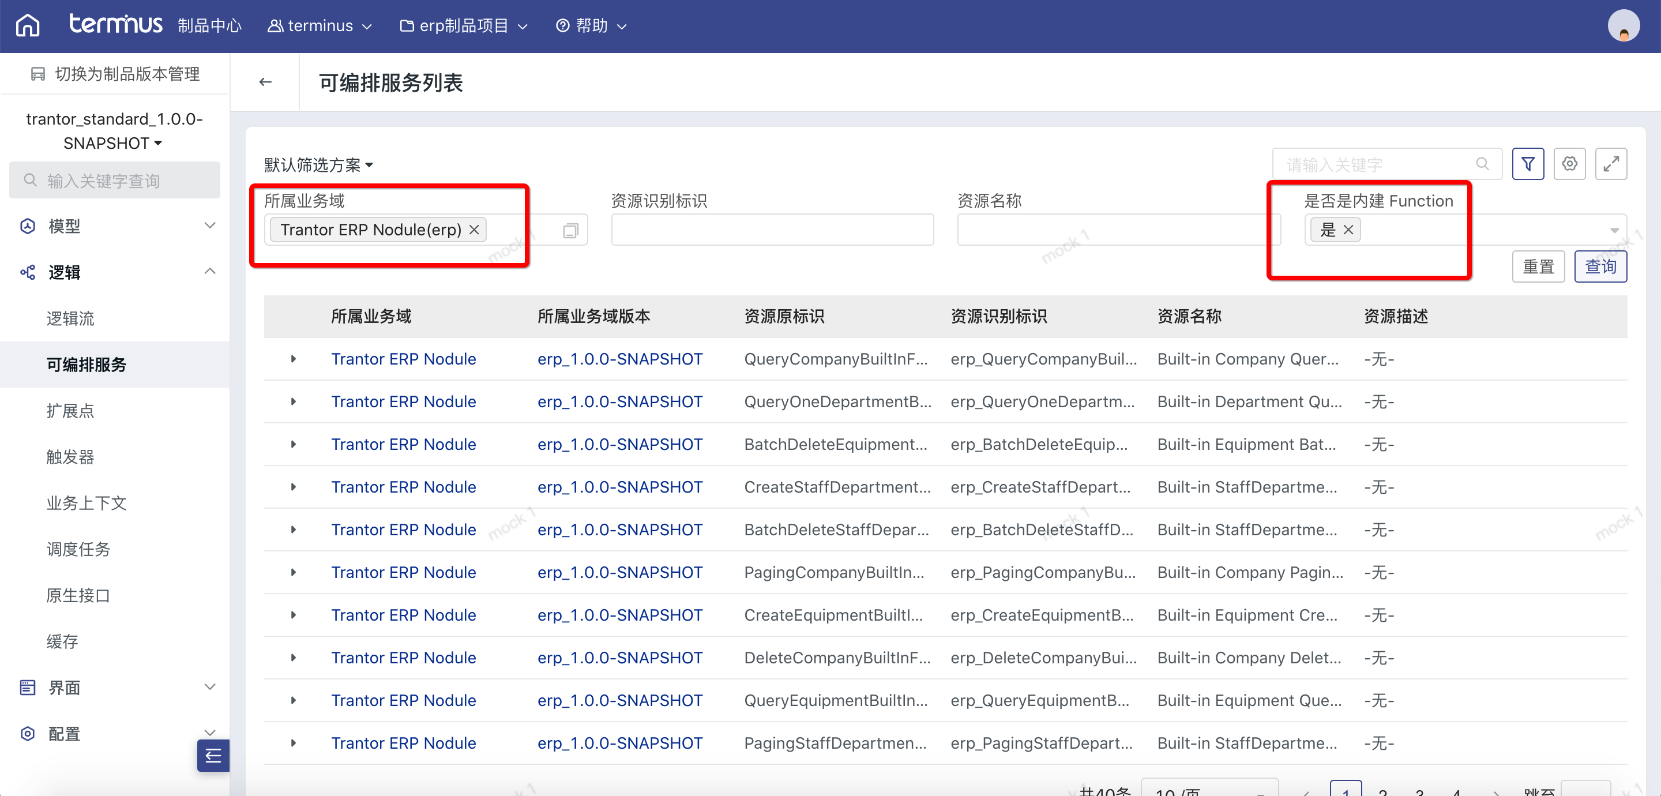Toggle the filter funnel icon
The image size is (1661, 796).
tap(1528, 164)
